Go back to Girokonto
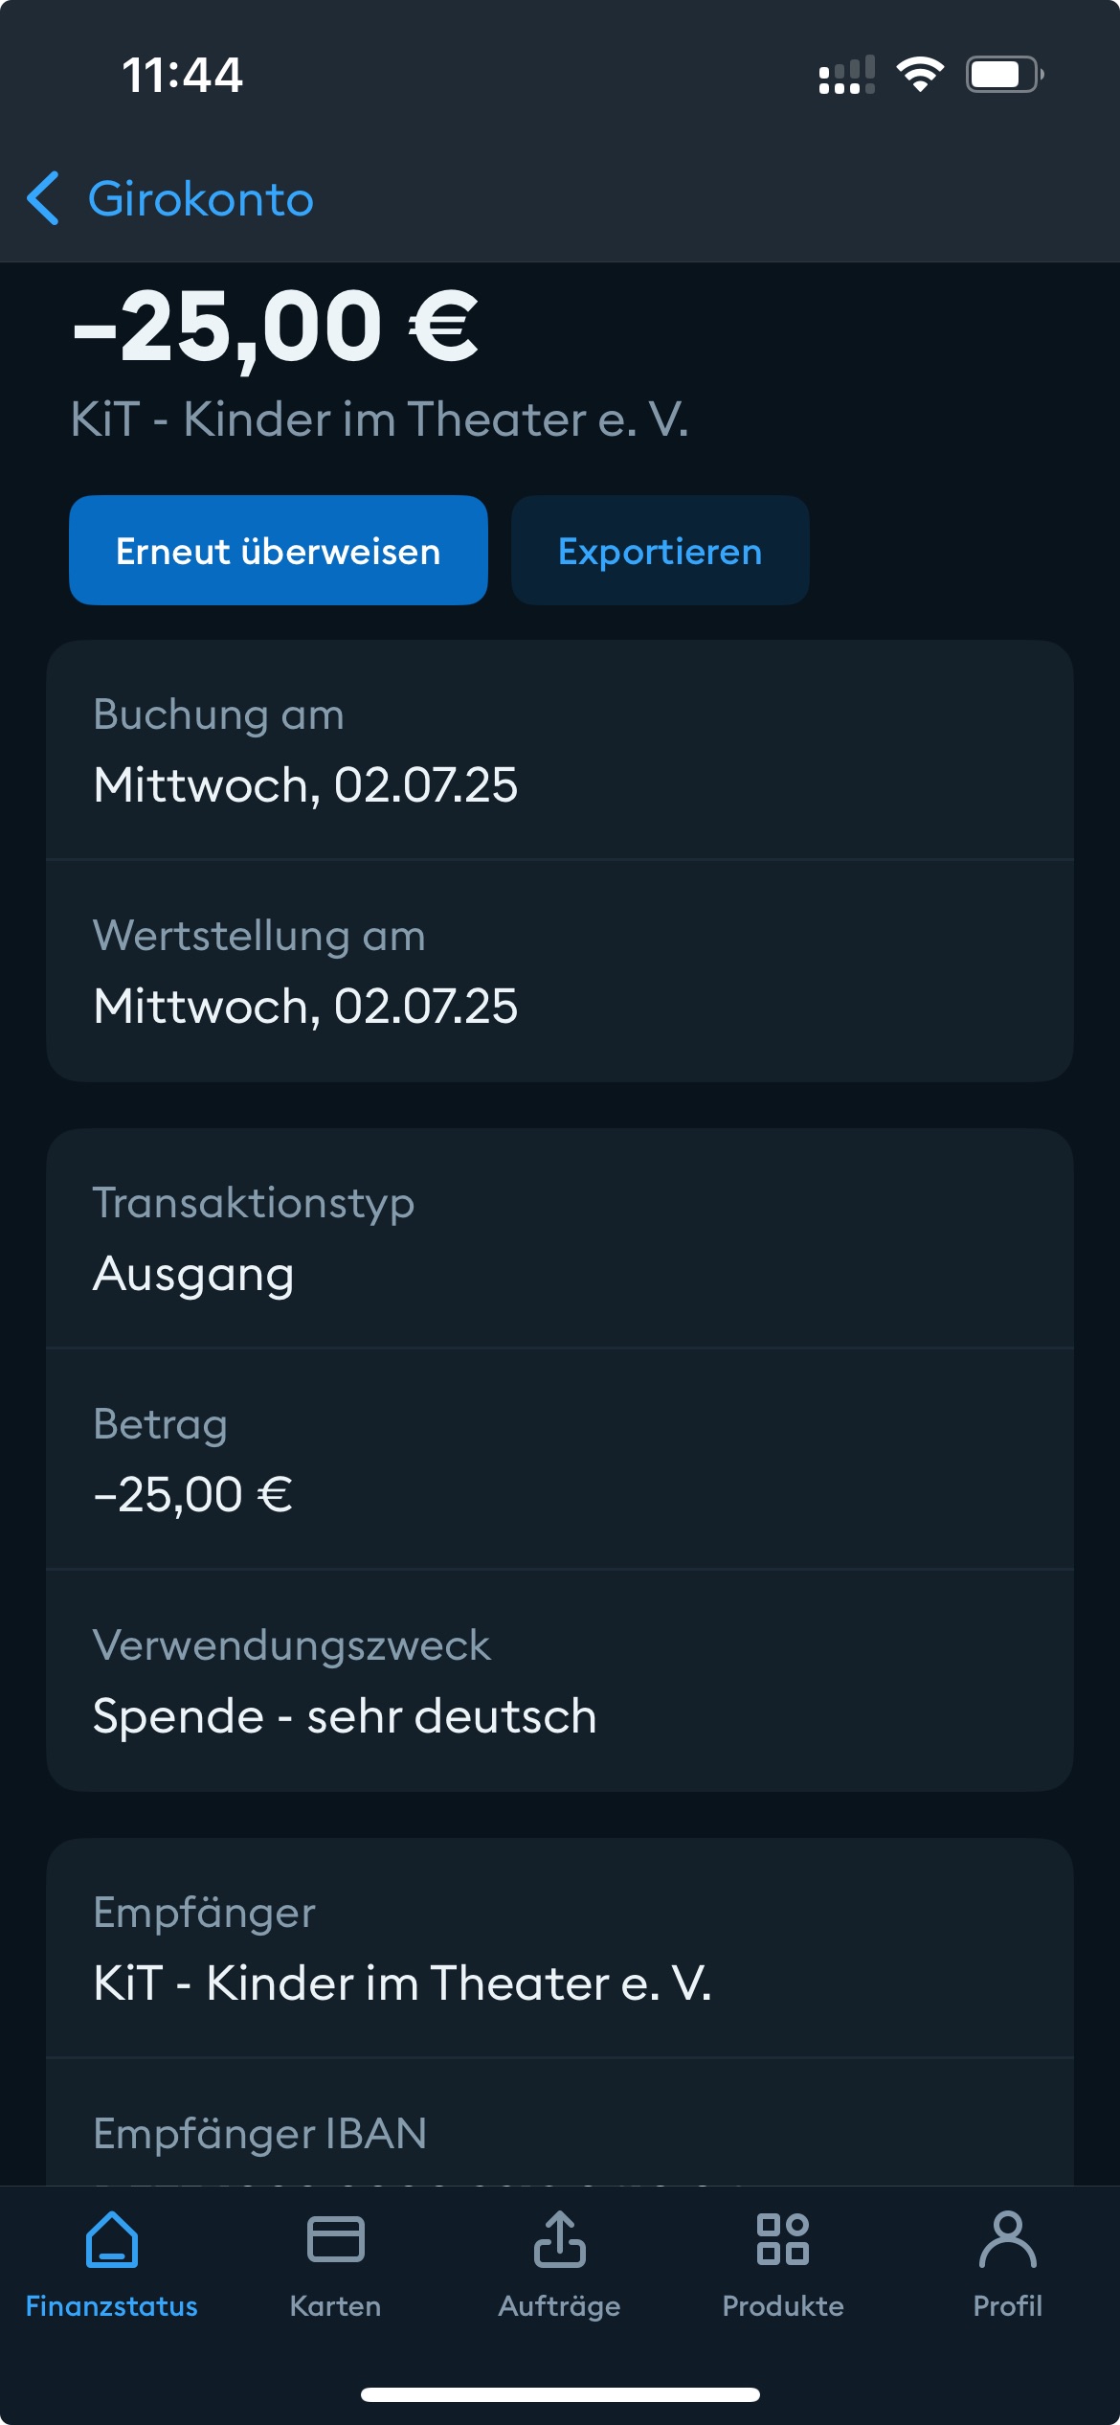Image resolution: width=1120 pixels, height=2425 pixels. pyautogui.click(x=200, y=199)
